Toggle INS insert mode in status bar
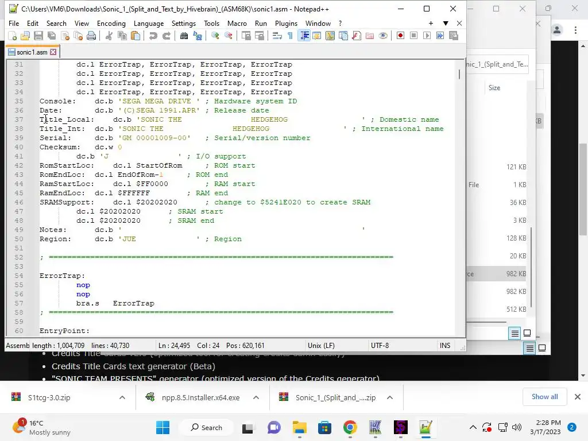The image size is (588, 441). [445, 345]
